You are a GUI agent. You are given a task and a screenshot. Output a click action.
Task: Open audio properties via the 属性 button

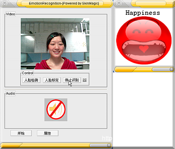pyautogui.click(x=48, y=133)
